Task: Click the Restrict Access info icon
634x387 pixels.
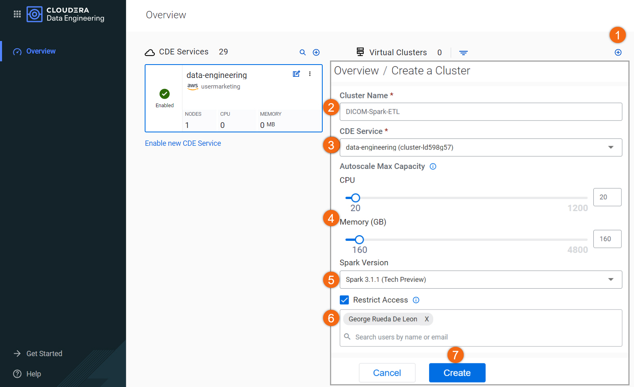Action: 416,300
